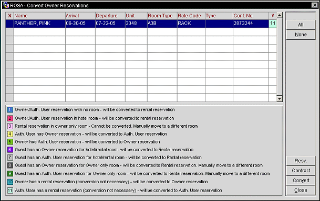Image resolution: width=320 pixels, height=201 pixels.
Task: Click the Name column header
Action: 39,16
